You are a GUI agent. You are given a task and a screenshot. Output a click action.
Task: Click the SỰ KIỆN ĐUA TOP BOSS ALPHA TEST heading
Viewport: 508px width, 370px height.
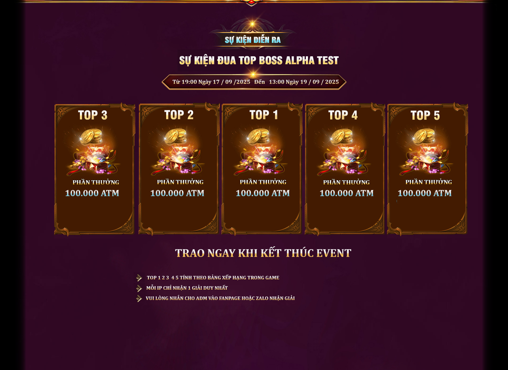pyautogui.click(x=259, y=61)
